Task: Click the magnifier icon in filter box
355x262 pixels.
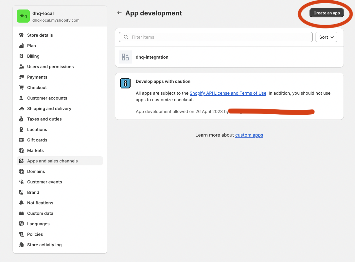Action: point(126,37)
